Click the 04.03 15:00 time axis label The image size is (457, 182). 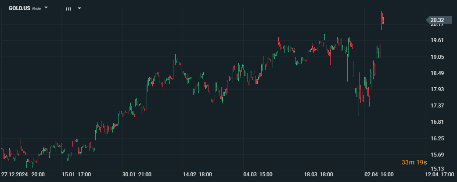click(x=258, y=175)
